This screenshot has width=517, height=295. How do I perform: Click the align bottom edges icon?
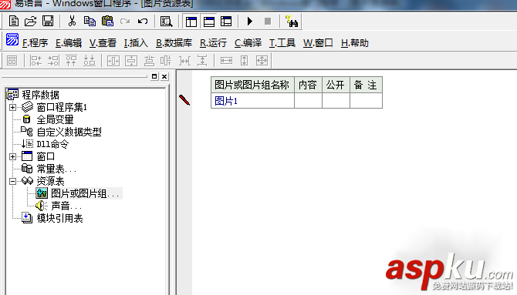[89, 61]
